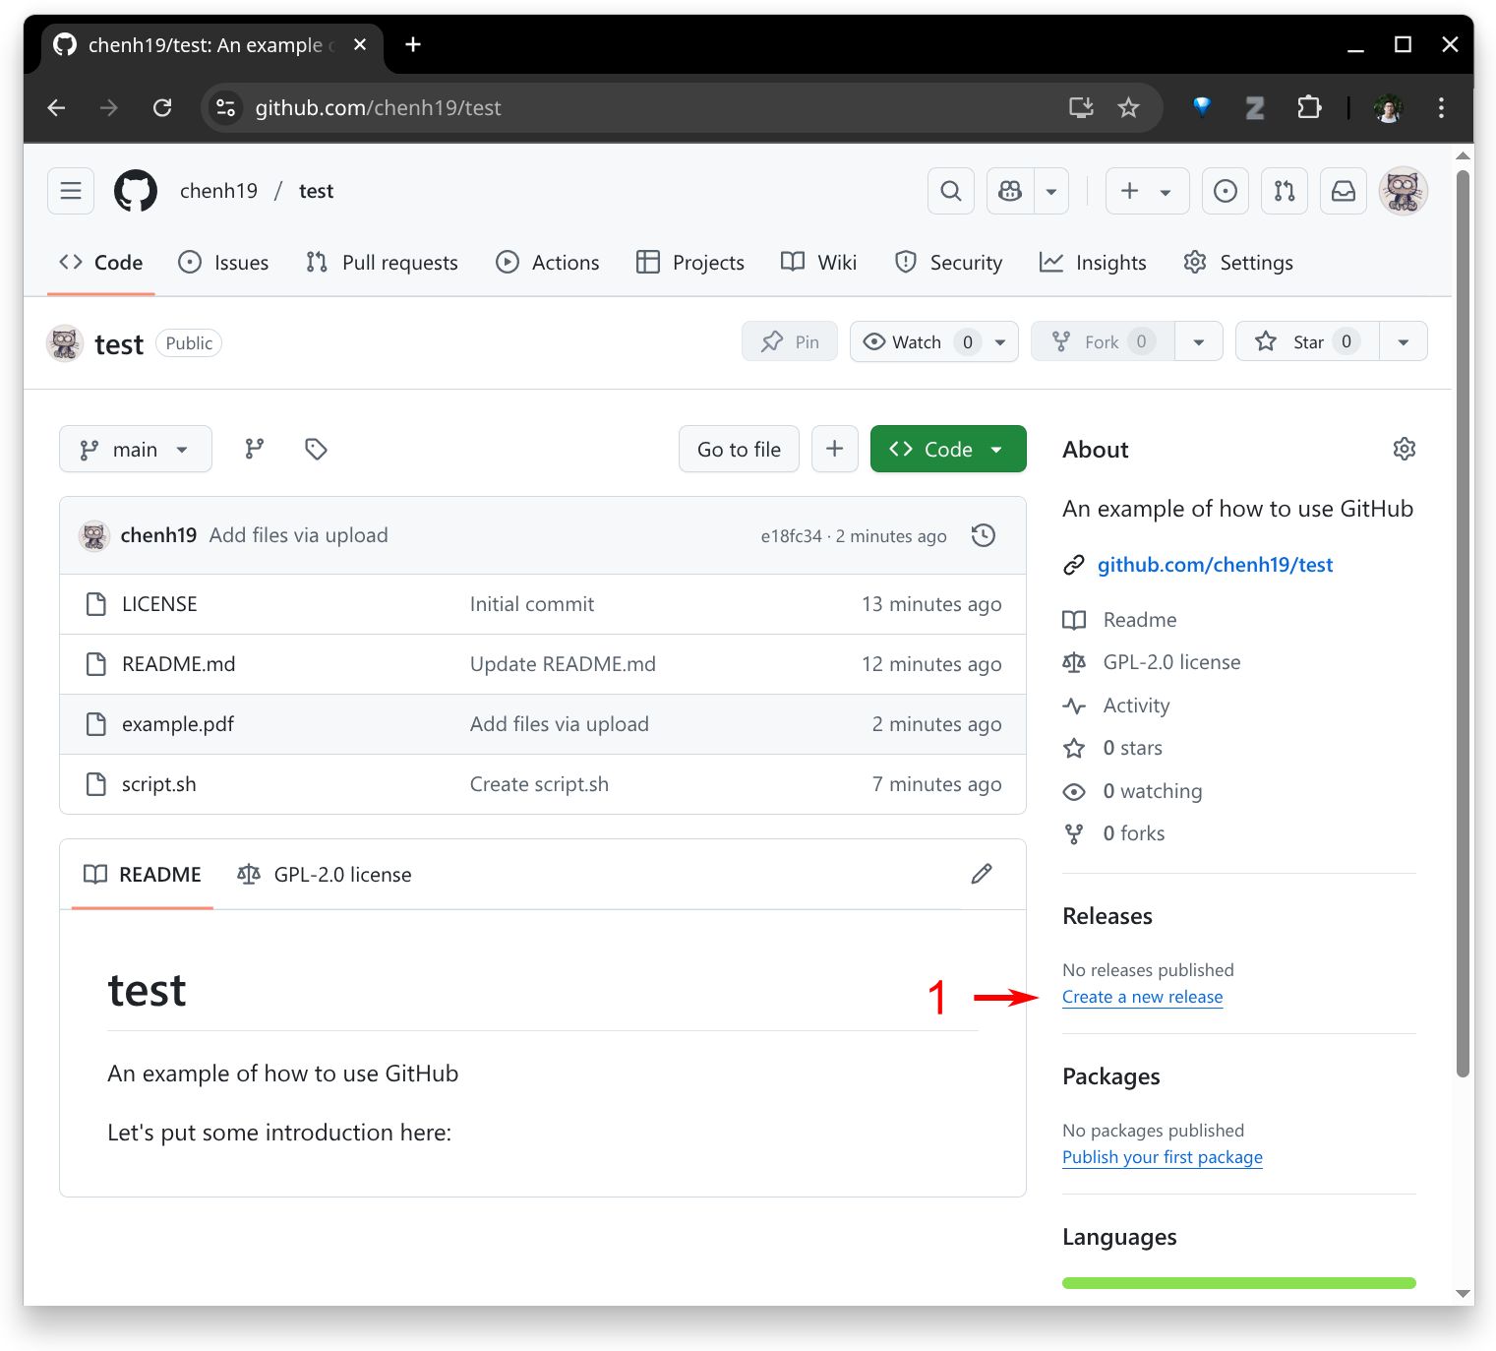Expand the Copilot dropdown arrow

click(x=1051, y=191)
